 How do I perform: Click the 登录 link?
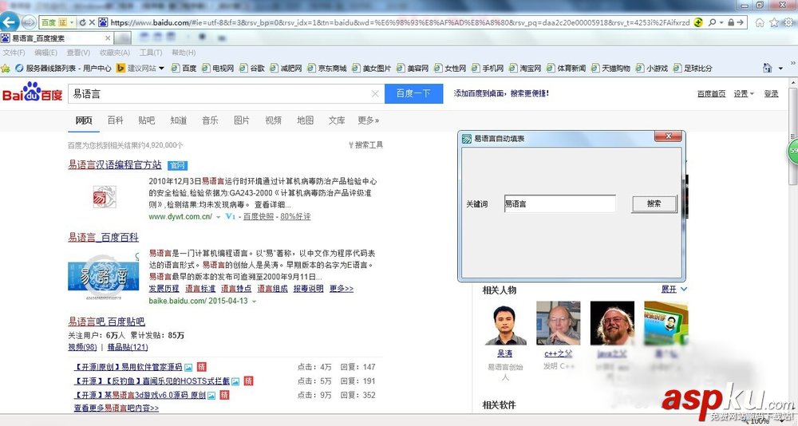(x=771, y=93)
